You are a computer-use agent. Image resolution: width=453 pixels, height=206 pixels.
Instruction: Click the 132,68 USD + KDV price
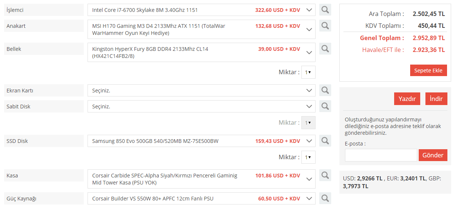point(278,26)
